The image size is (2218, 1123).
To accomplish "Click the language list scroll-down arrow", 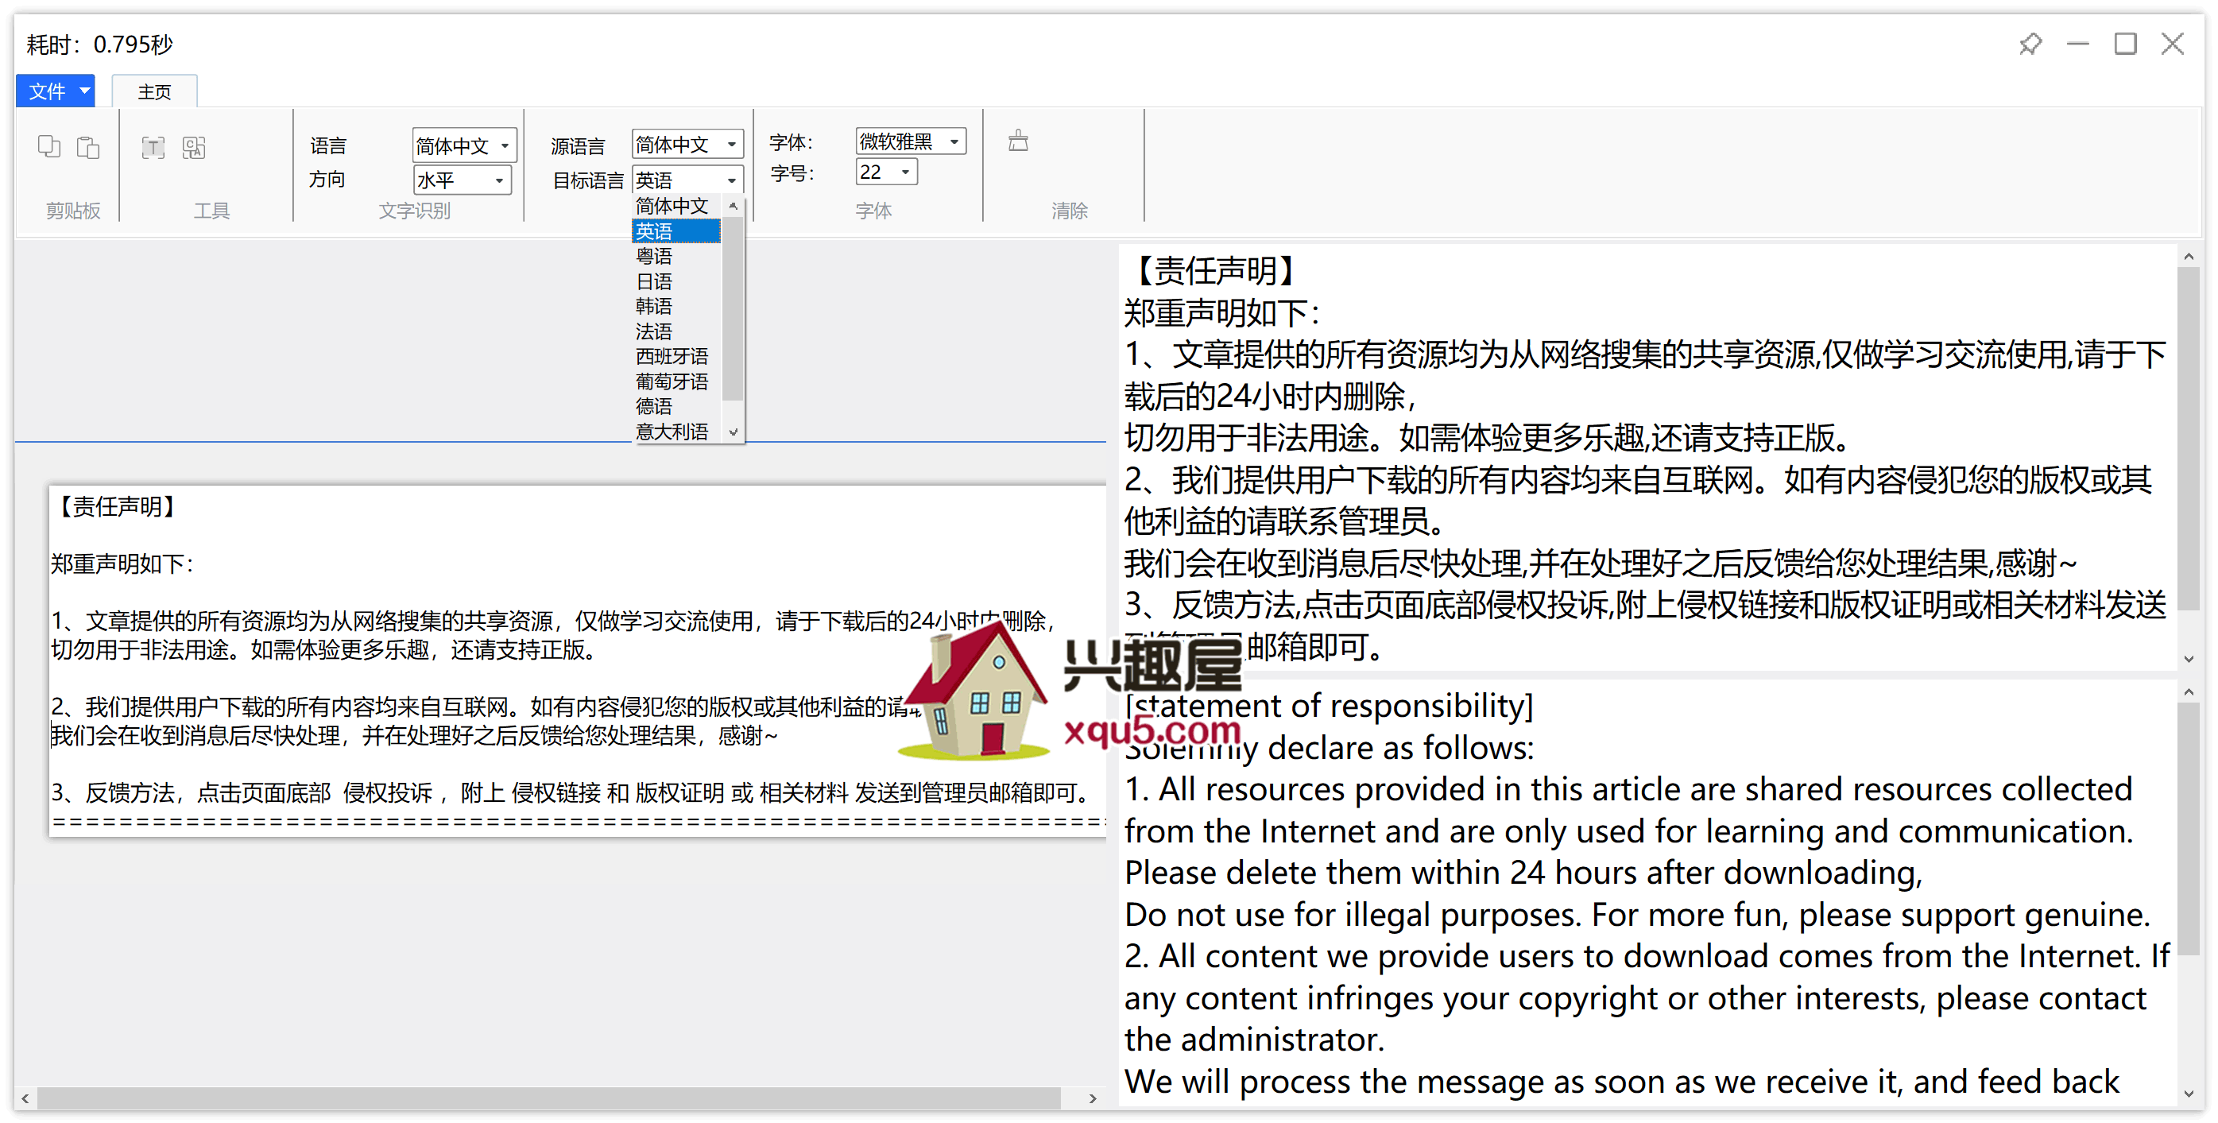I will click(734, 432).
